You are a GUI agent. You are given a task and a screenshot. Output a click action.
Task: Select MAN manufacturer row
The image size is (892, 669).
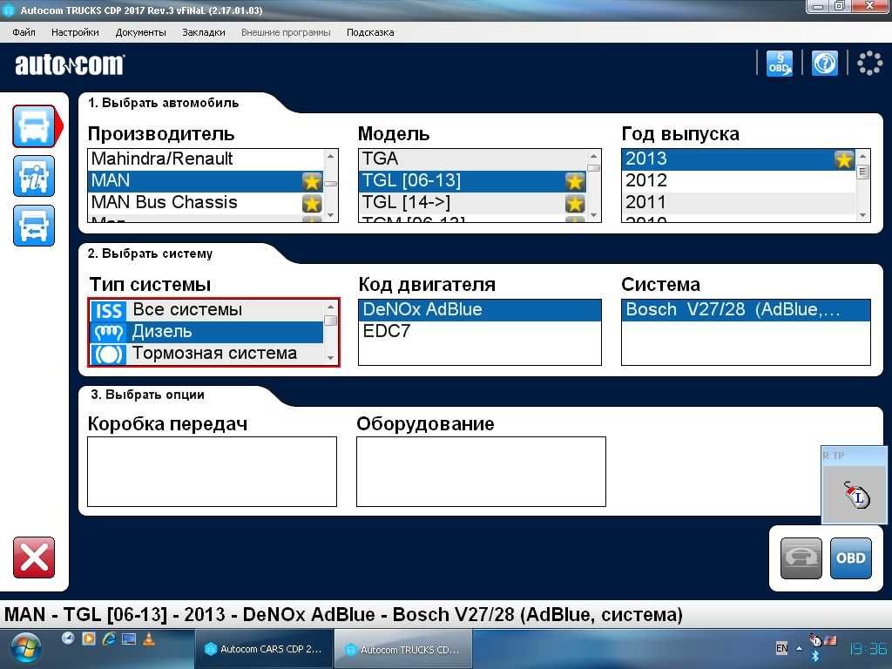click(206, 181)
